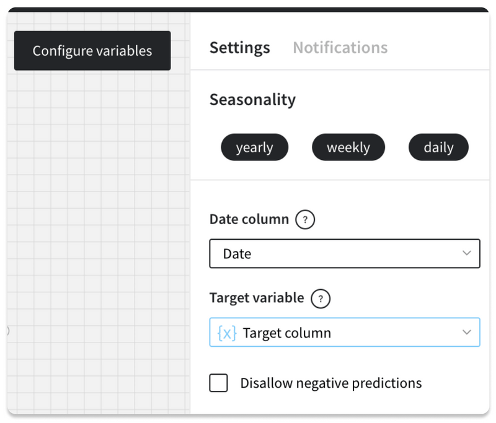This screenshot has width=496, height=423.
Task: Open the Target column select box
Action: pos(345,332)
